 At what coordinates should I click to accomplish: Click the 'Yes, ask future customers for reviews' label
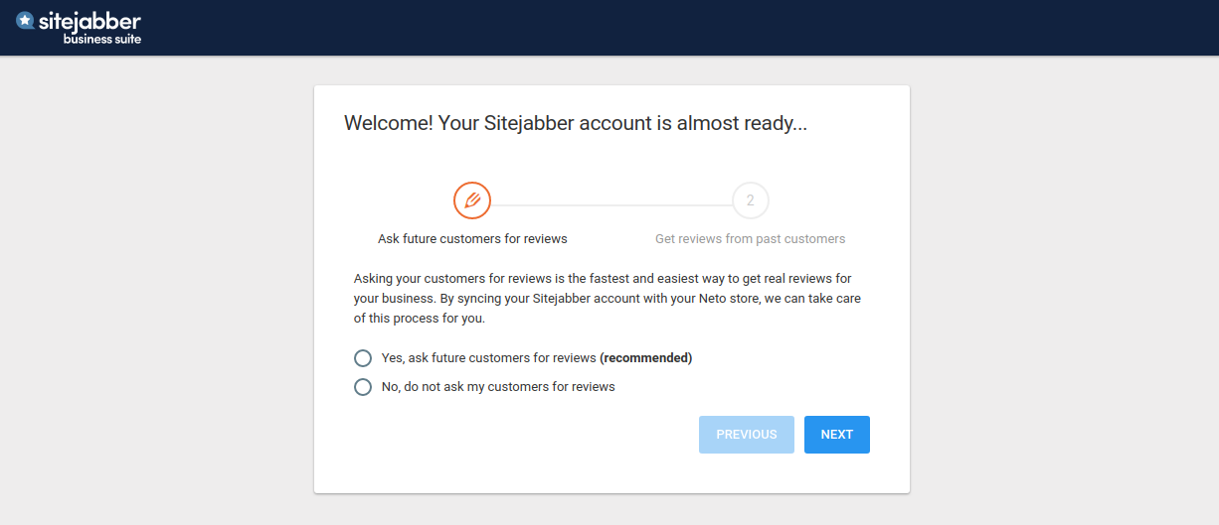488,358
